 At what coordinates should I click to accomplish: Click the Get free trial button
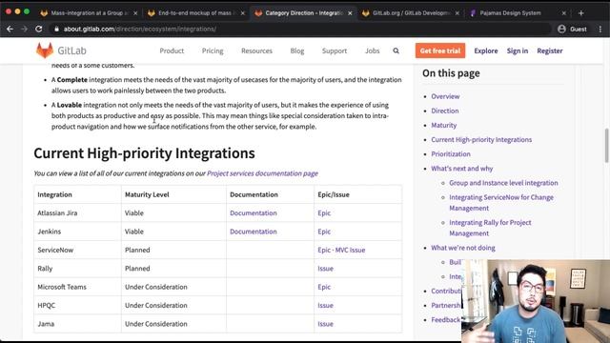tap(440, 50)
